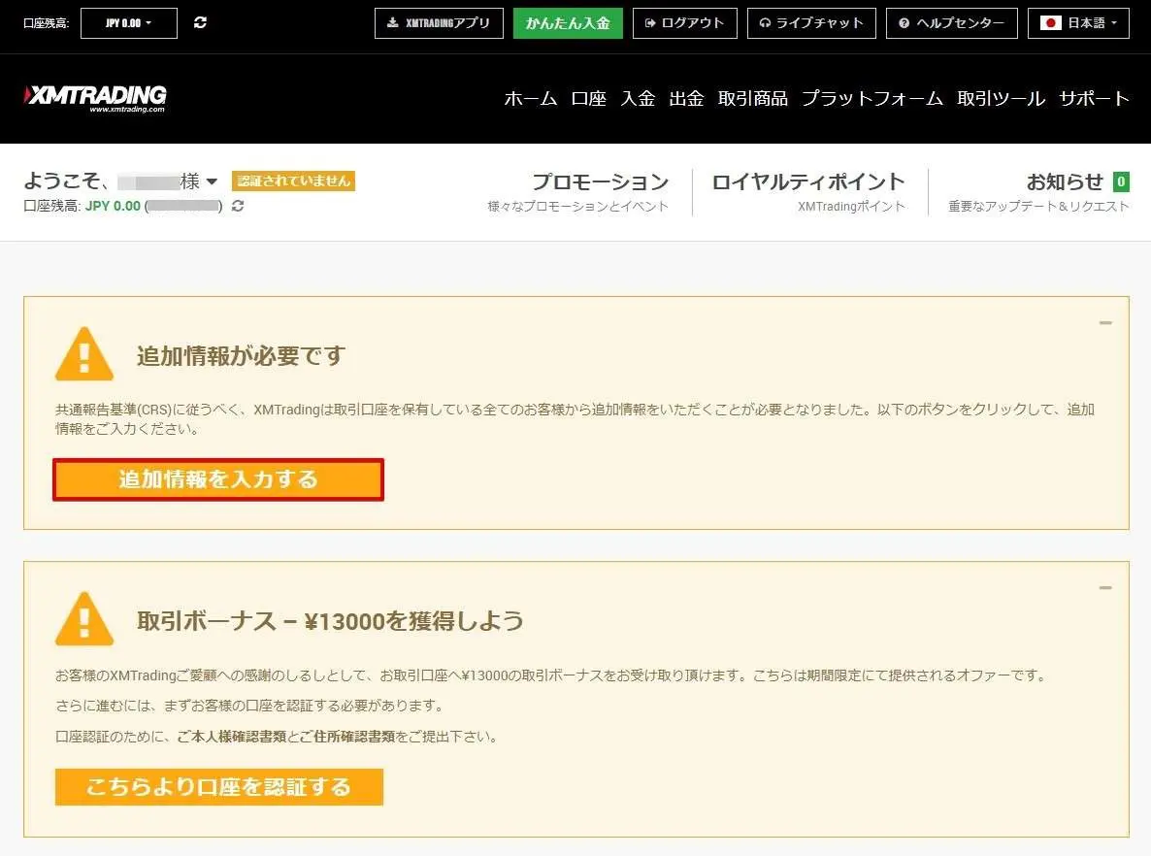
Task: Expand the ようこそ user name dropdown
Action: click(212, 181)
